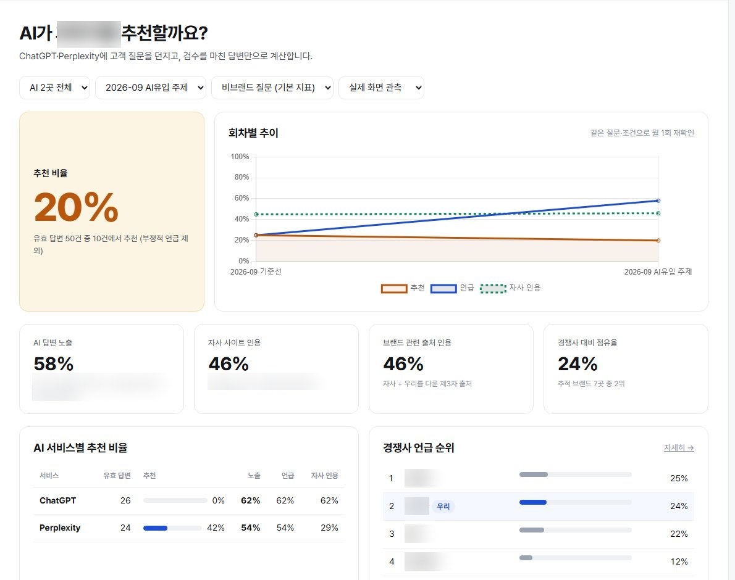Click the '경쟁사 대비 점유율' card heading

[x=587, y=342]
